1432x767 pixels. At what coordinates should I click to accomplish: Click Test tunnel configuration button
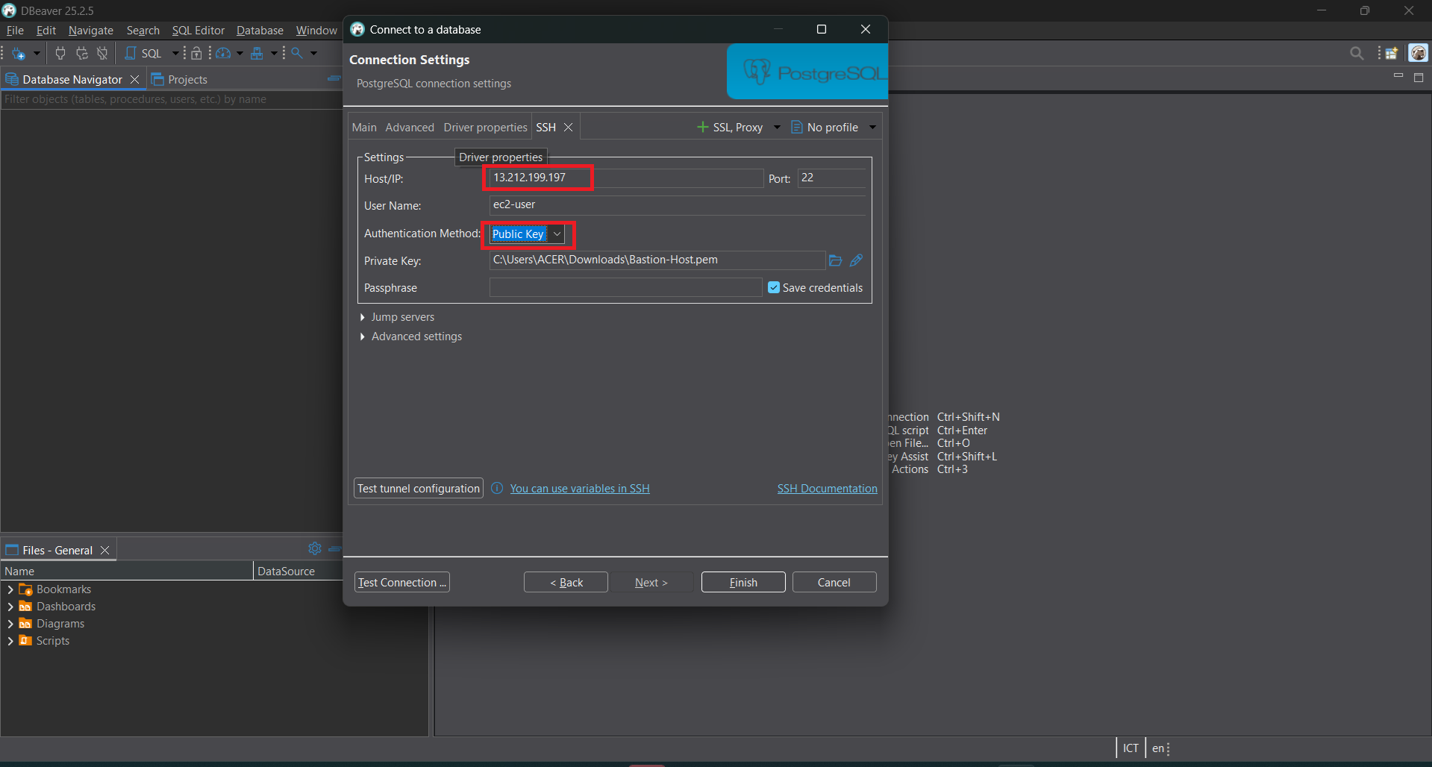coord(418,489)
